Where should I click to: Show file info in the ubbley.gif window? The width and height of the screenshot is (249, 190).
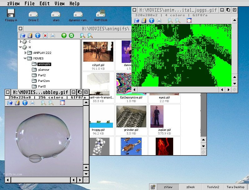25,103
